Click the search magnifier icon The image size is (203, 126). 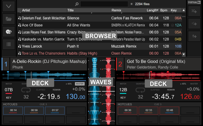[77, 4]
